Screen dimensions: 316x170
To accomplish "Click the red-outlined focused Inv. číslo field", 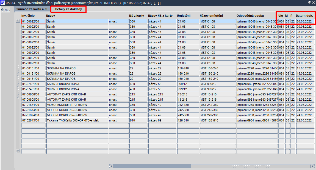I will click(34, 21).
